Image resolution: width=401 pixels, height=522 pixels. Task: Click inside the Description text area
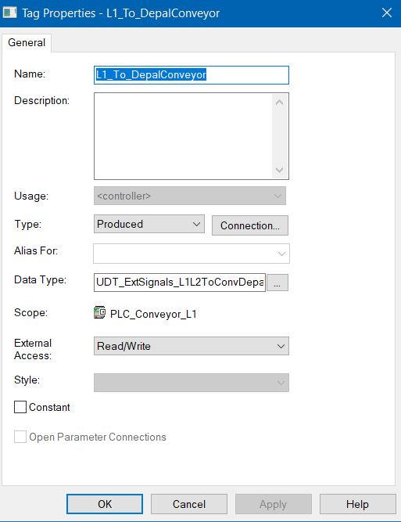click(x=183, y=136)
